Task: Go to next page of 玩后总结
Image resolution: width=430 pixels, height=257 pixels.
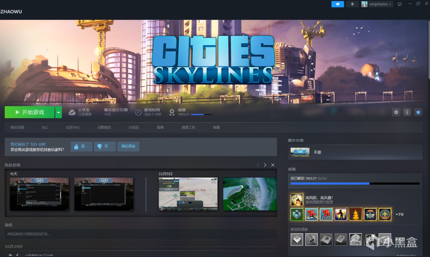Action: coord(265,165)
